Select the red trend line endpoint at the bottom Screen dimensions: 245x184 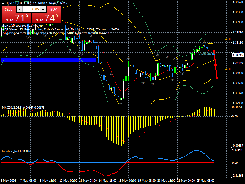(217, 79)
